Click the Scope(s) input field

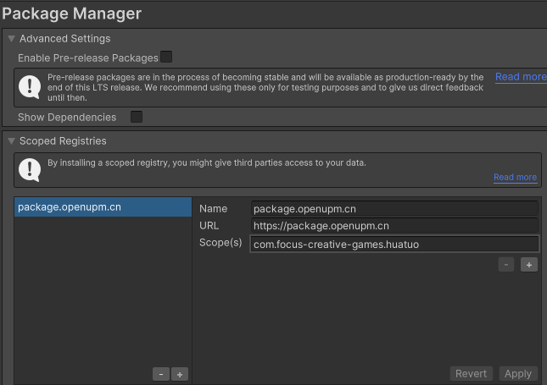click(394, 245)
